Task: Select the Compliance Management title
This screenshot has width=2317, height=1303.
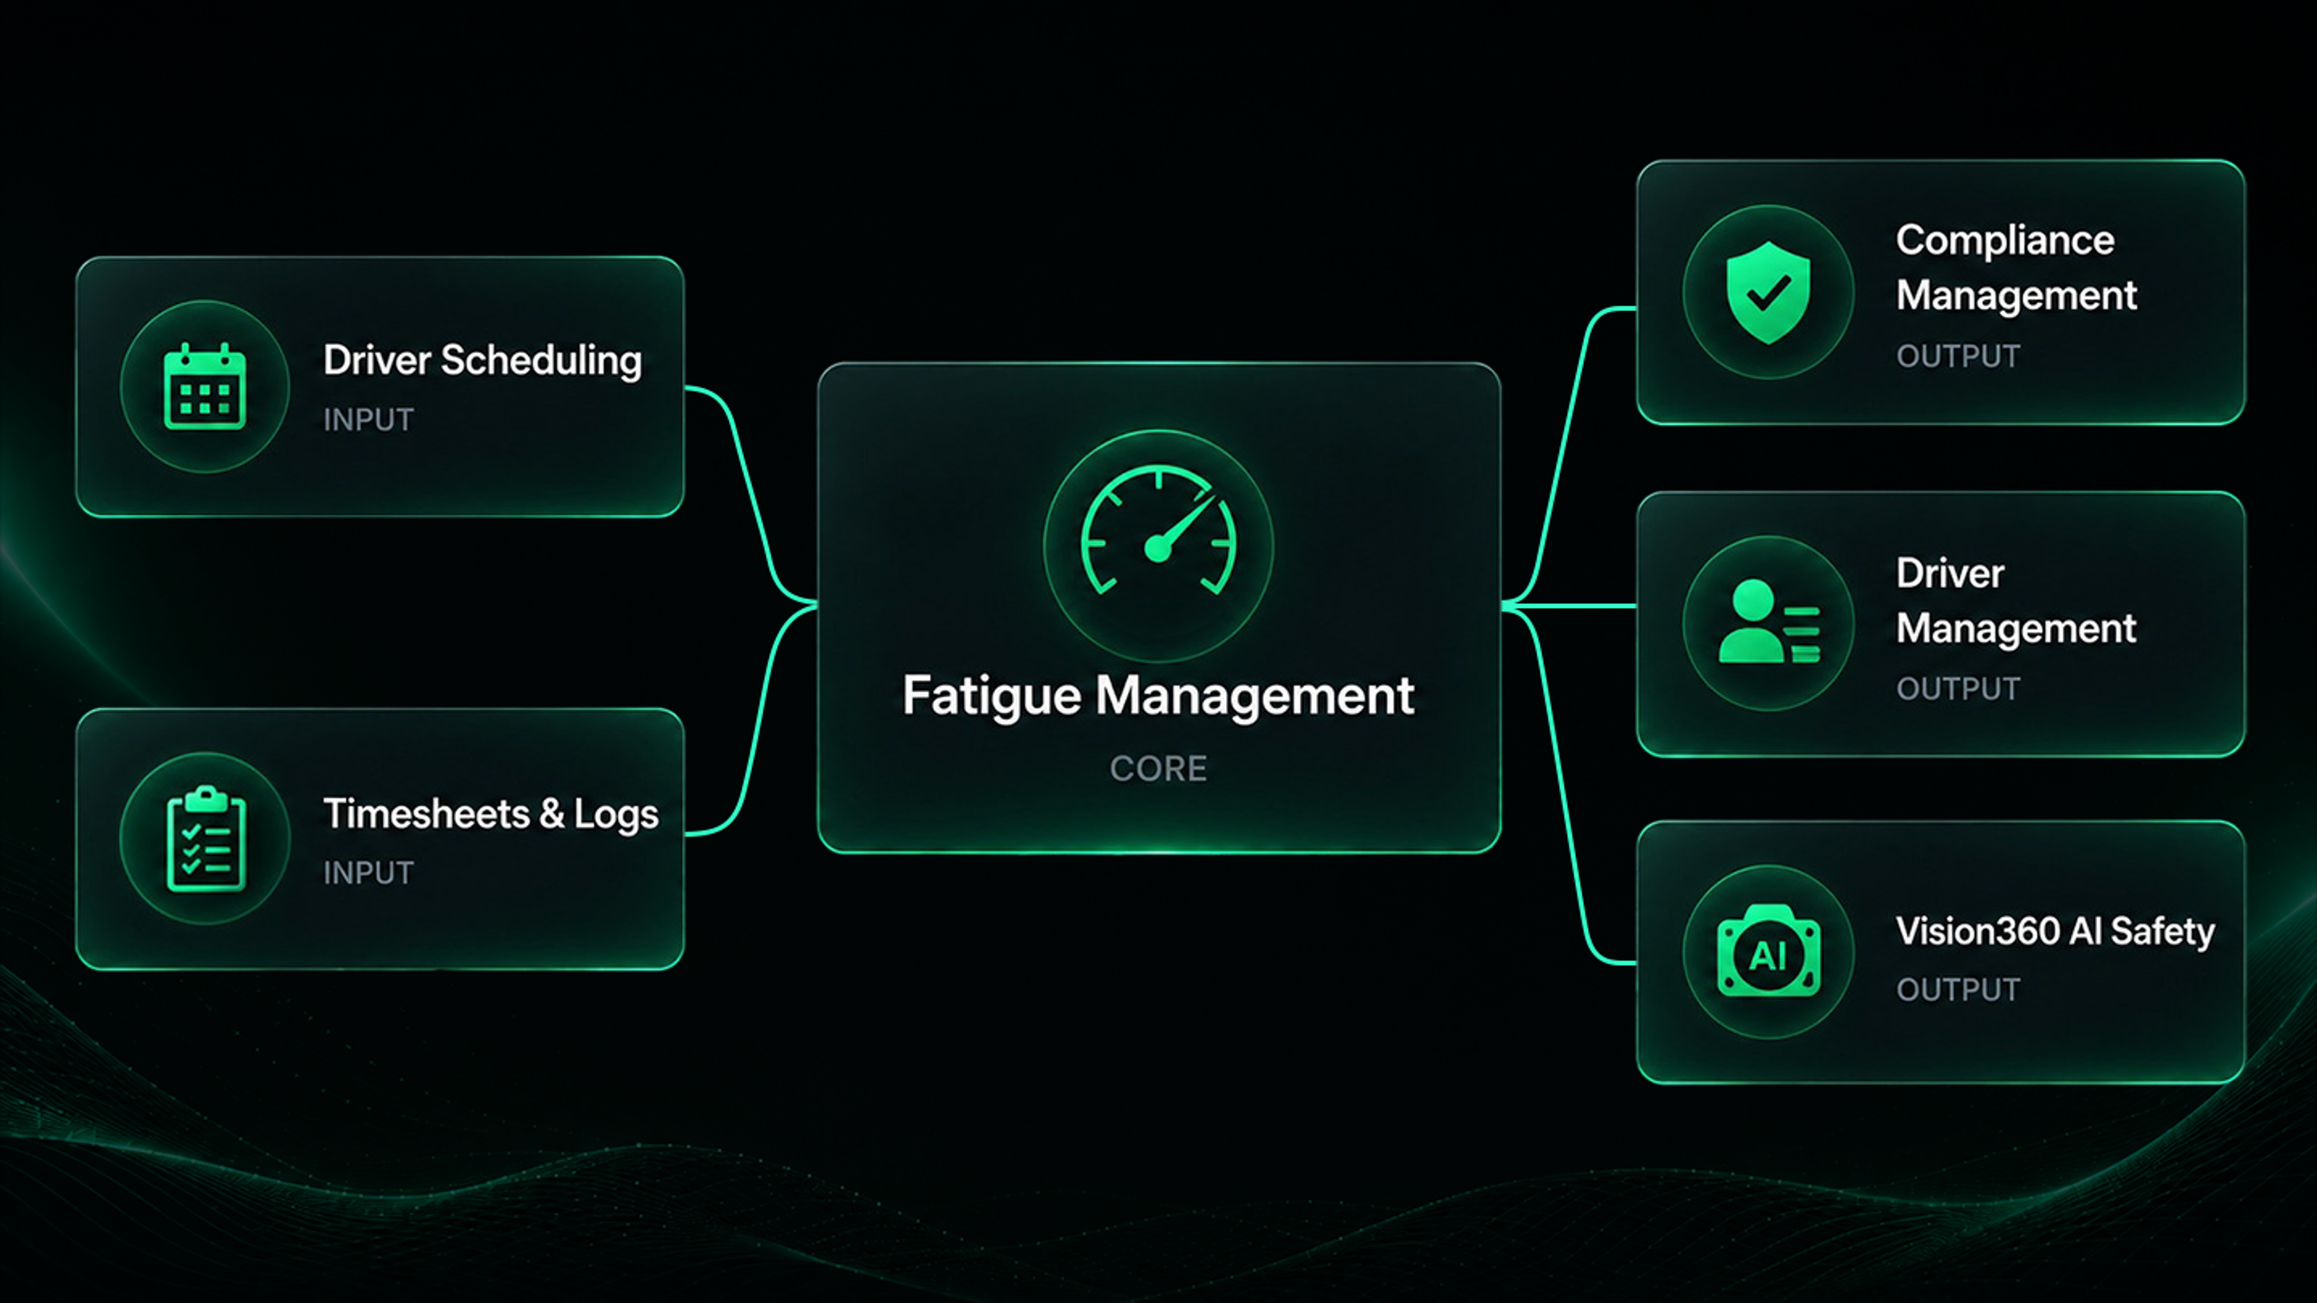Action: tap(2017, 268)
